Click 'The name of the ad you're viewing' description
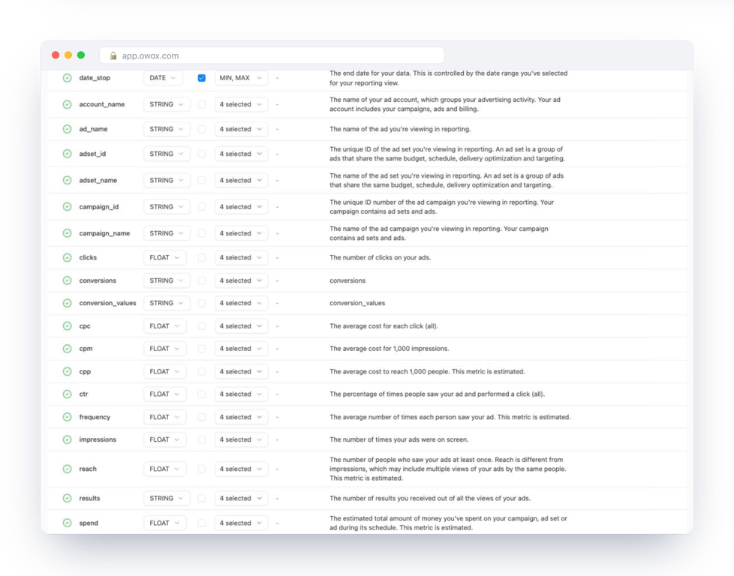The height and width of the screenshot is (576, 734). [400, 129]
